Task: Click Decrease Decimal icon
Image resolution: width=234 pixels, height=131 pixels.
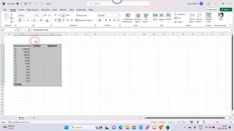Action: point(118,20)
